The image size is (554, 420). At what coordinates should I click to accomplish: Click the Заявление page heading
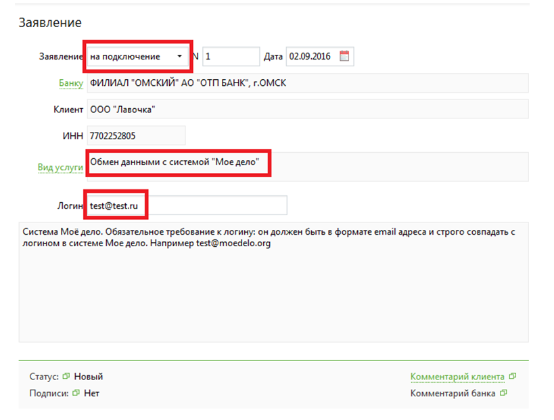tap(50, 22)
